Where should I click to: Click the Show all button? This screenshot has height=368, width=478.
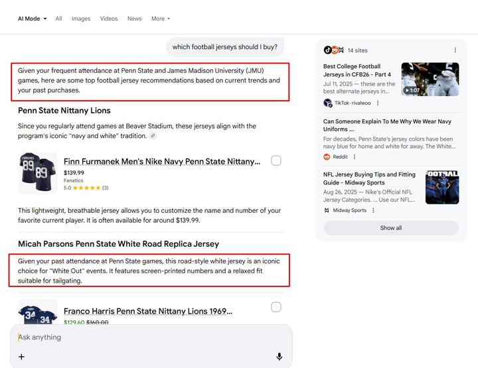click(x=390, y=228)
